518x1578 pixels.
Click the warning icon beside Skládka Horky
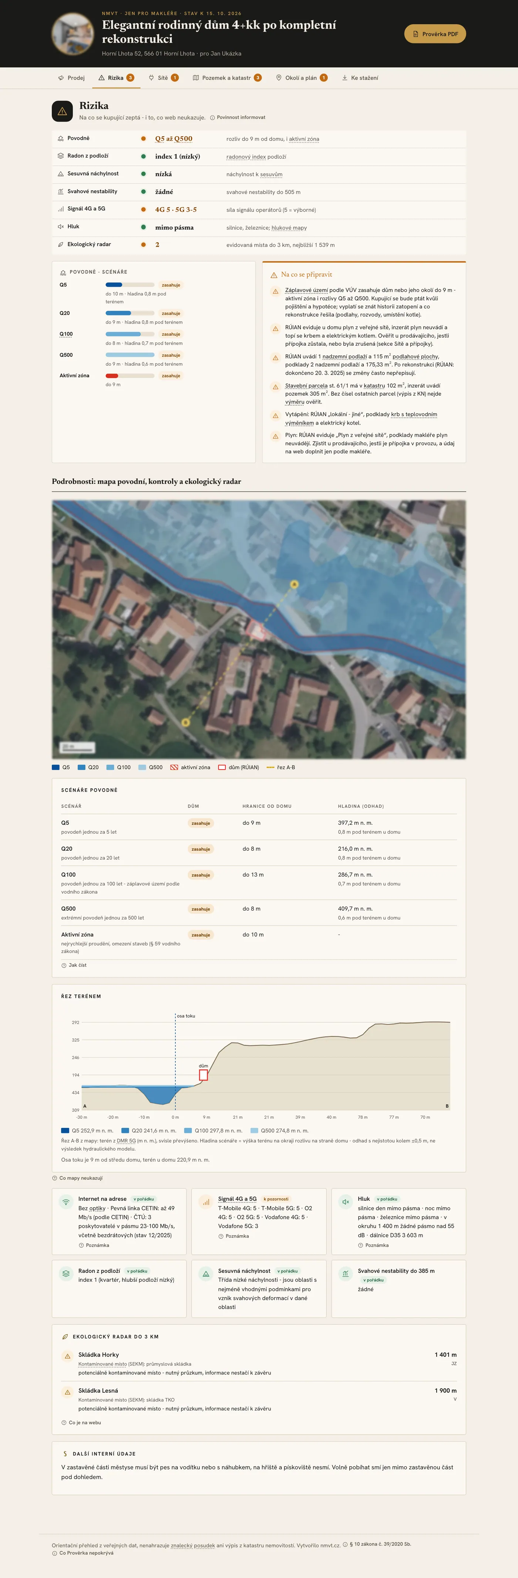(67, 1357)
